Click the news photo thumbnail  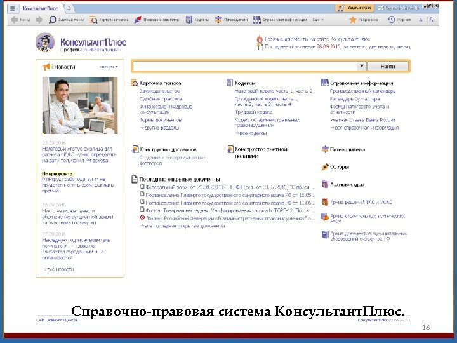tap(80, 105)
